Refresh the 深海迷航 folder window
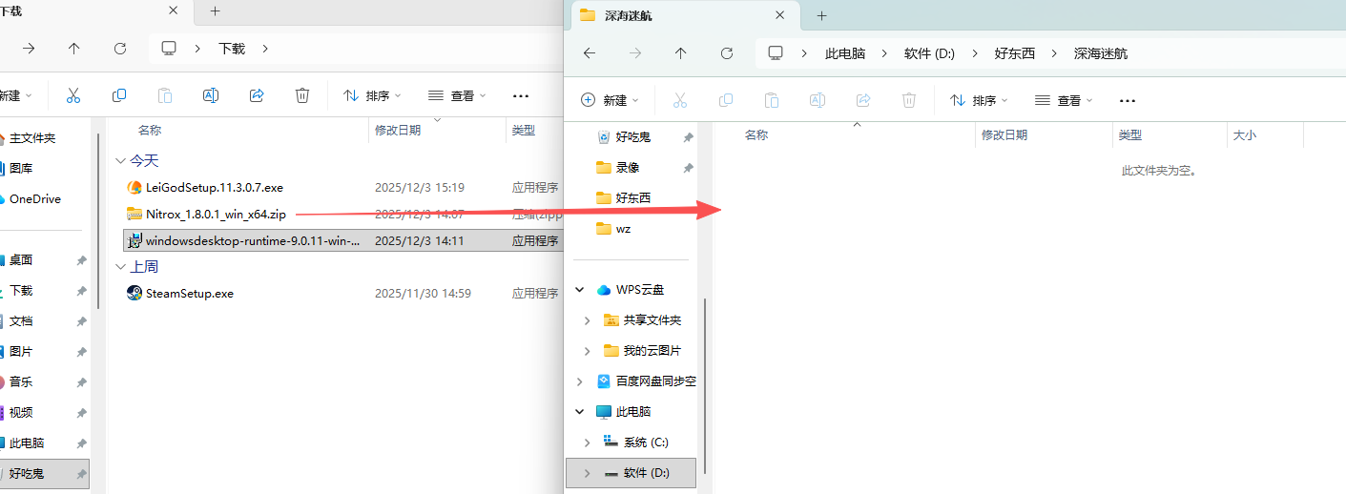The height and width of the screenshot is (494, 1346). coord(727,53)
